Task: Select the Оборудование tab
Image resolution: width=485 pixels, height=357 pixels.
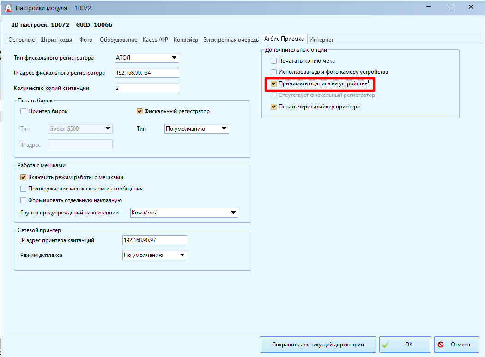Action: coord(118,40)
